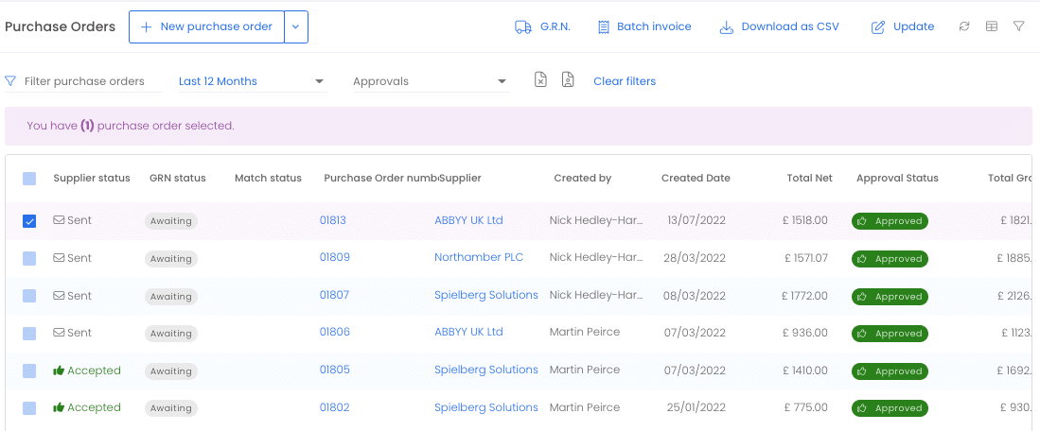The height and width of the screenshot is (431, 1040).
Task: Open the table columns layout icon
Action: click(x=992, y=26)
